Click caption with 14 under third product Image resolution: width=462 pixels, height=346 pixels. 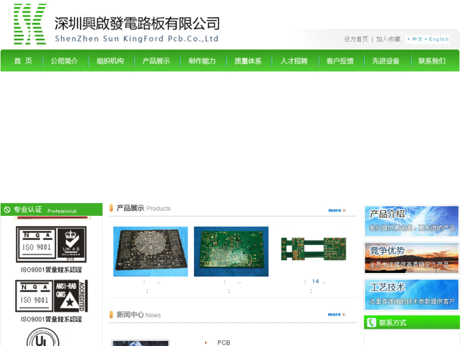315,281
